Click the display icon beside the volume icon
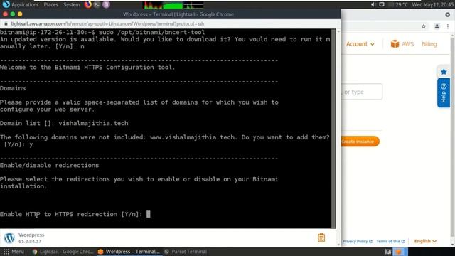The height and width of the screenshot is (256, 455). tap(382, 4)
